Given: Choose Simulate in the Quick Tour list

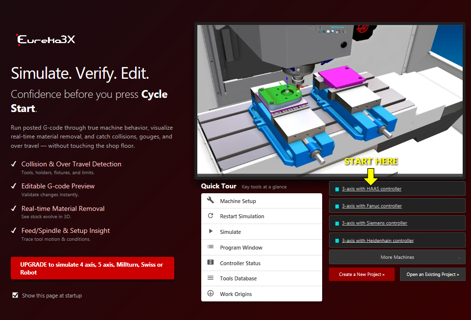Looking at the screenshot, I should tap(261, 232).
